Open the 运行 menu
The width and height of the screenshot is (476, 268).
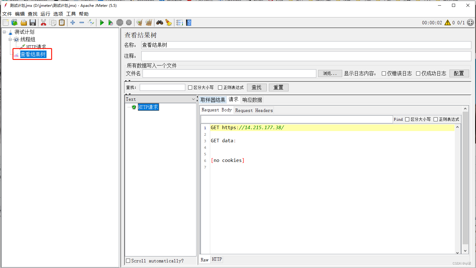click(x=45, y=14)
